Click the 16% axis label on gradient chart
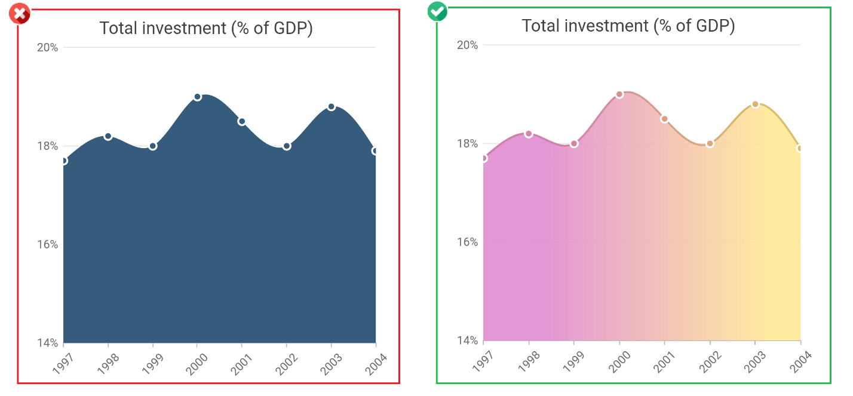 pos(468,242)
